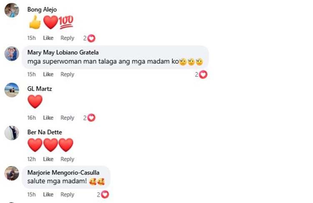
Task: Reply to GL Martz's comment
Action: tap(67, 118)
